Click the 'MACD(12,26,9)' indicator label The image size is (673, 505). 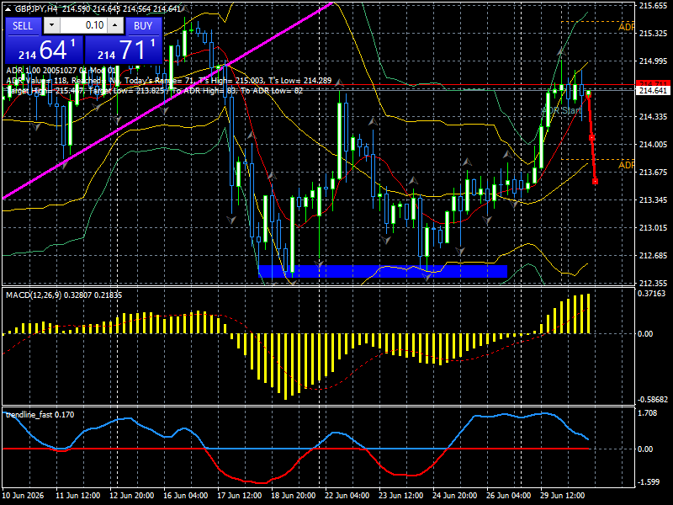(34, 295)
